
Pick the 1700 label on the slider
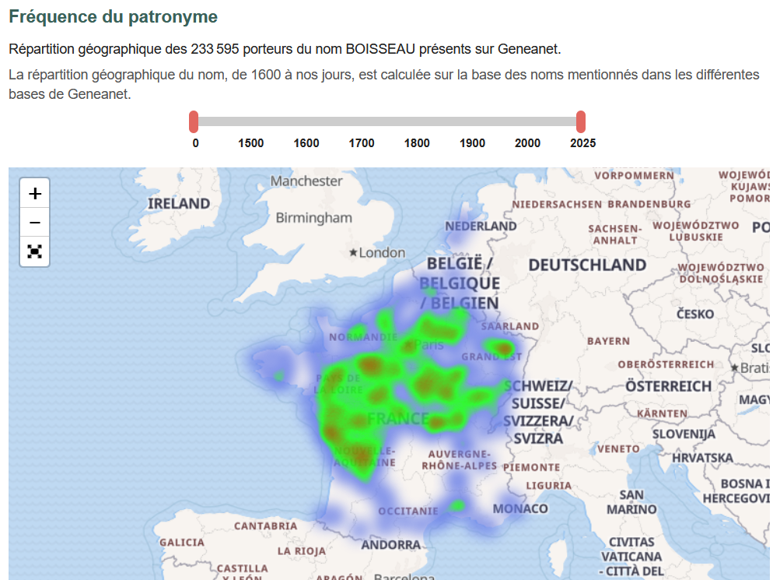pyautogui.click(x=362, y=143)
